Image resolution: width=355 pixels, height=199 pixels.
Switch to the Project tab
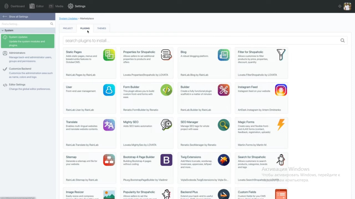(x=68, y=28)
